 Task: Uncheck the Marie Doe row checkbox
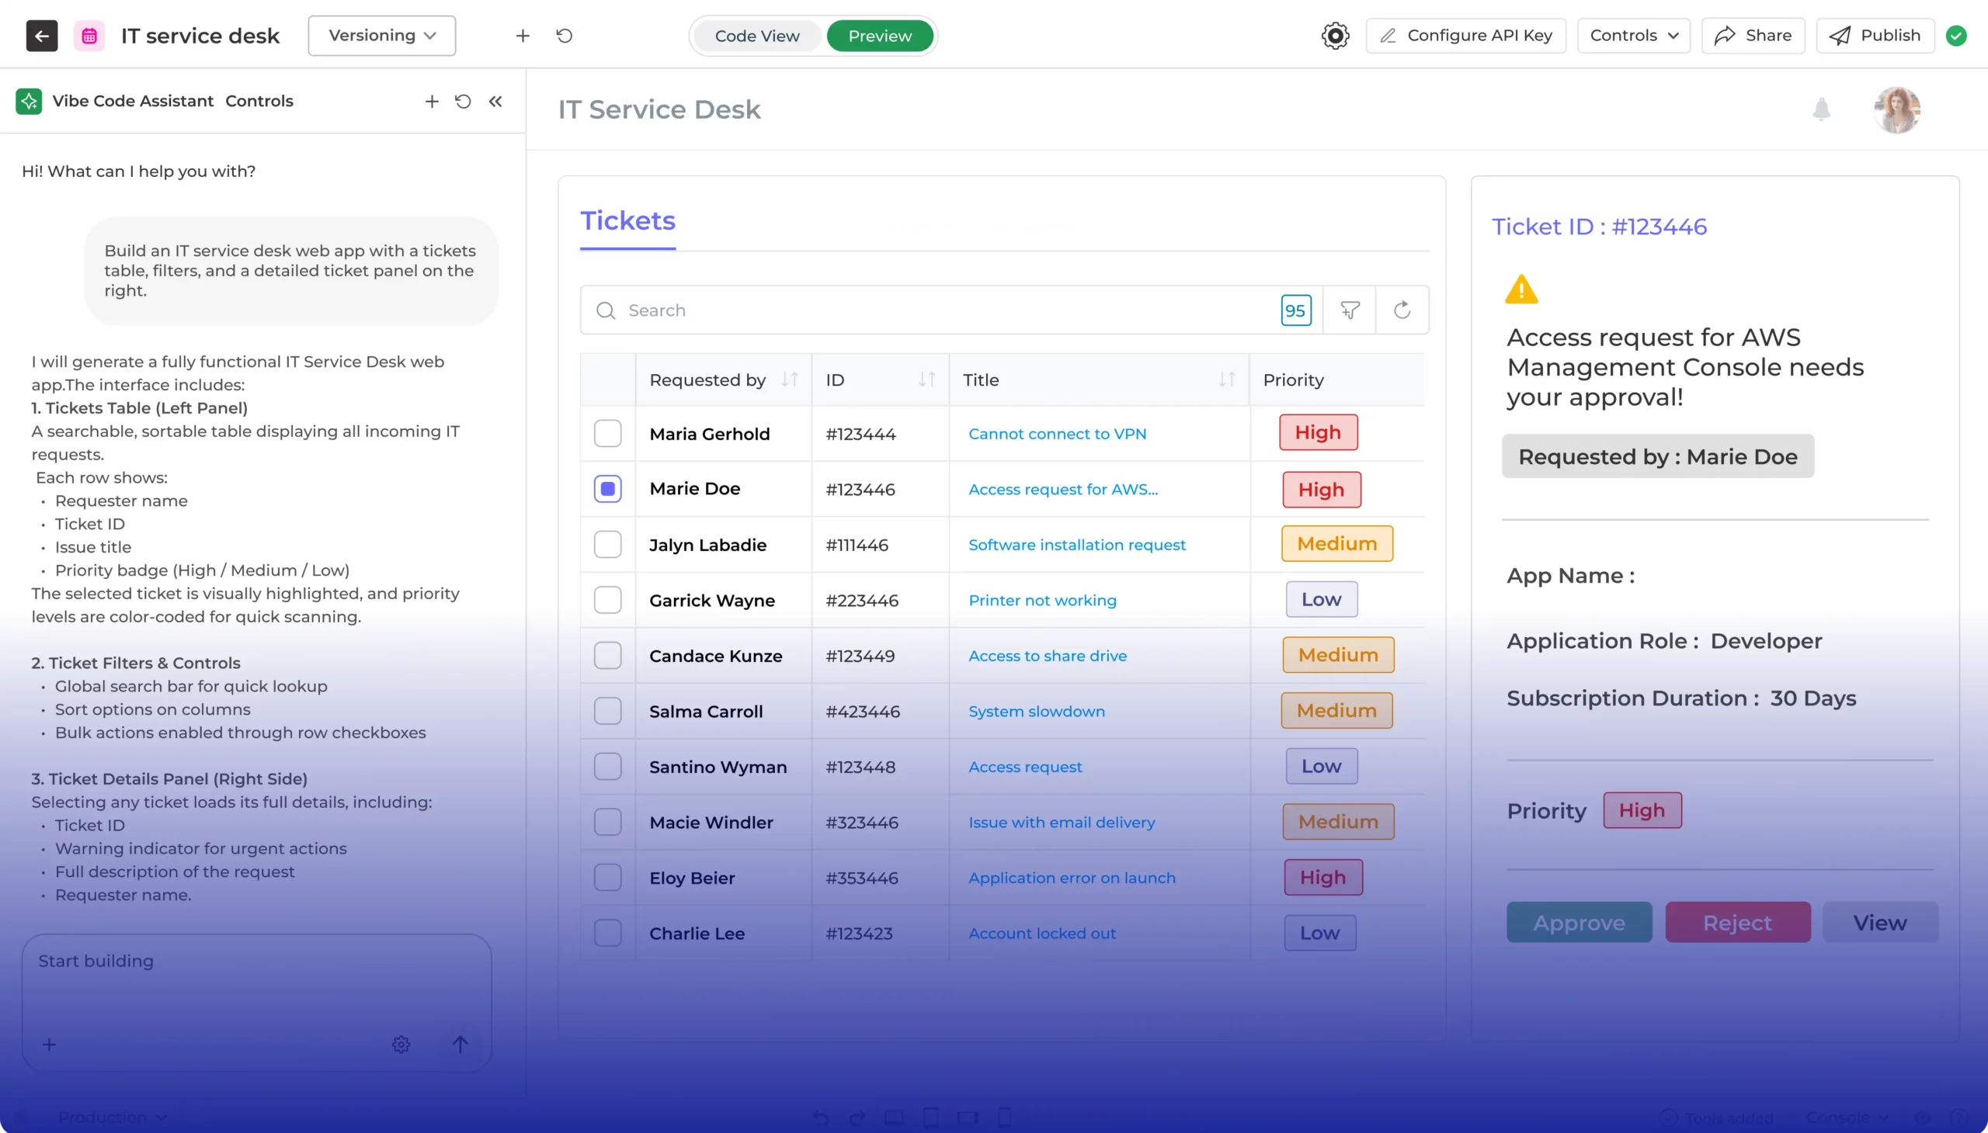pos(607,489)
